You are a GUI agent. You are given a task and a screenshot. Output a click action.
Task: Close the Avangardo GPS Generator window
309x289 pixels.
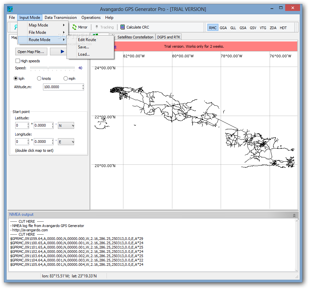[293, 8]
